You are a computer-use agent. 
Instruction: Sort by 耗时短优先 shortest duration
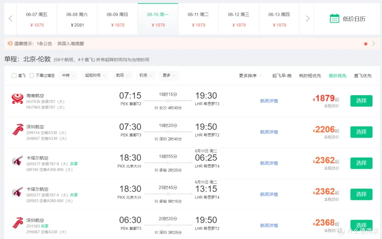tap(310, 76)
